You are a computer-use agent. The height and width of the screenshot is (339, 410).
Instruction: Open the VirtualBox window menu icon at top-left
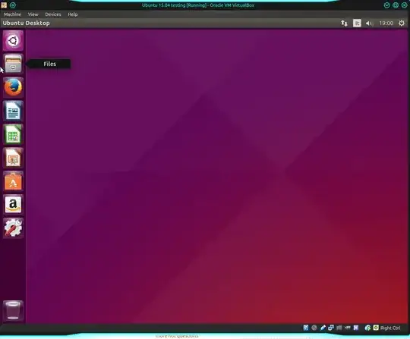click(x=4, y=5)
